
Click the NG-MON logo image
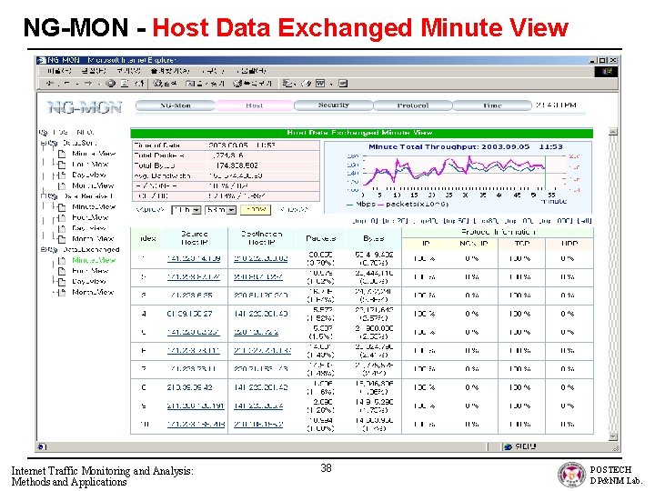coord(85,107)
